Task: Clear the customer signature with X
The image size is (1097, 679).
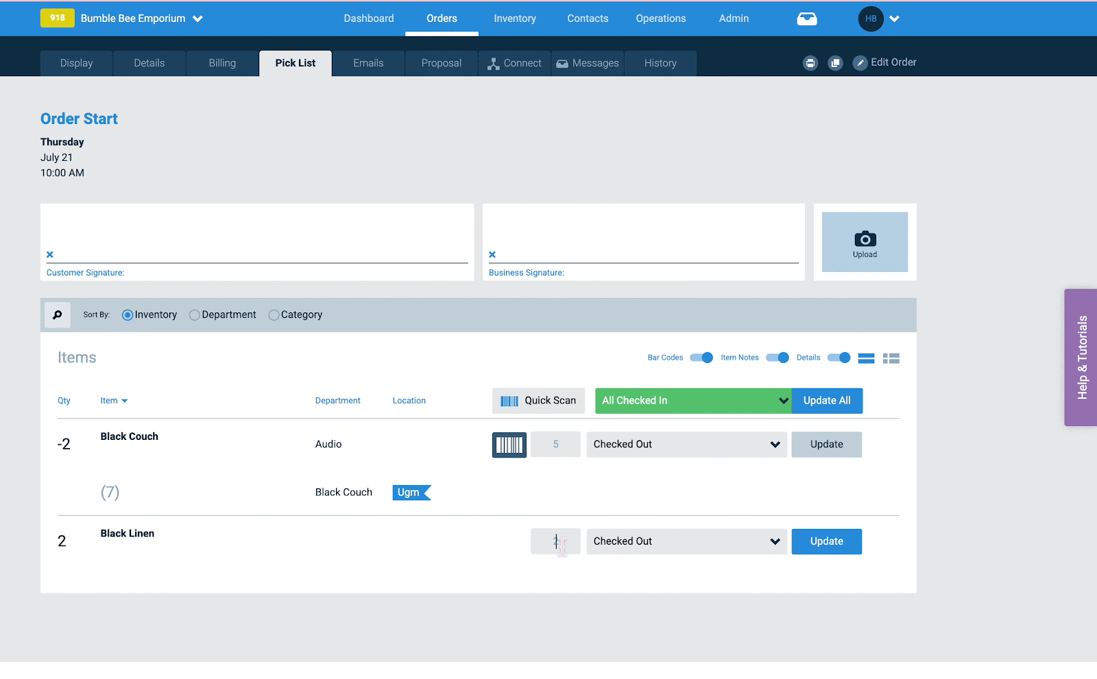Action: (x=50, y=255)
